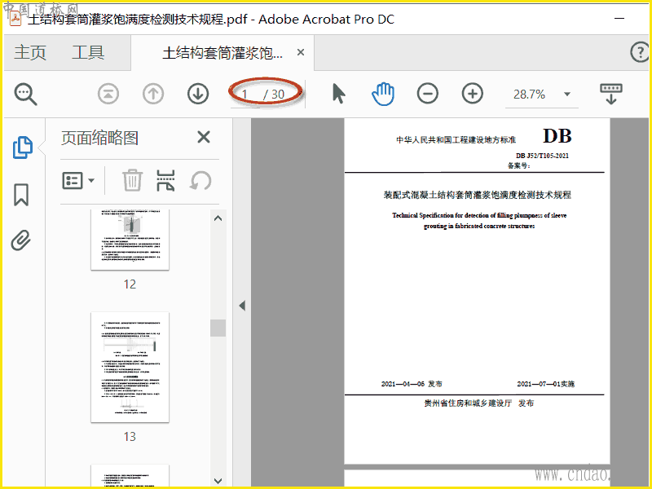Select the 土结构套筒灌浆饱... document tab
The height and width of the screenshot is (489, 652).
[222, 53]
